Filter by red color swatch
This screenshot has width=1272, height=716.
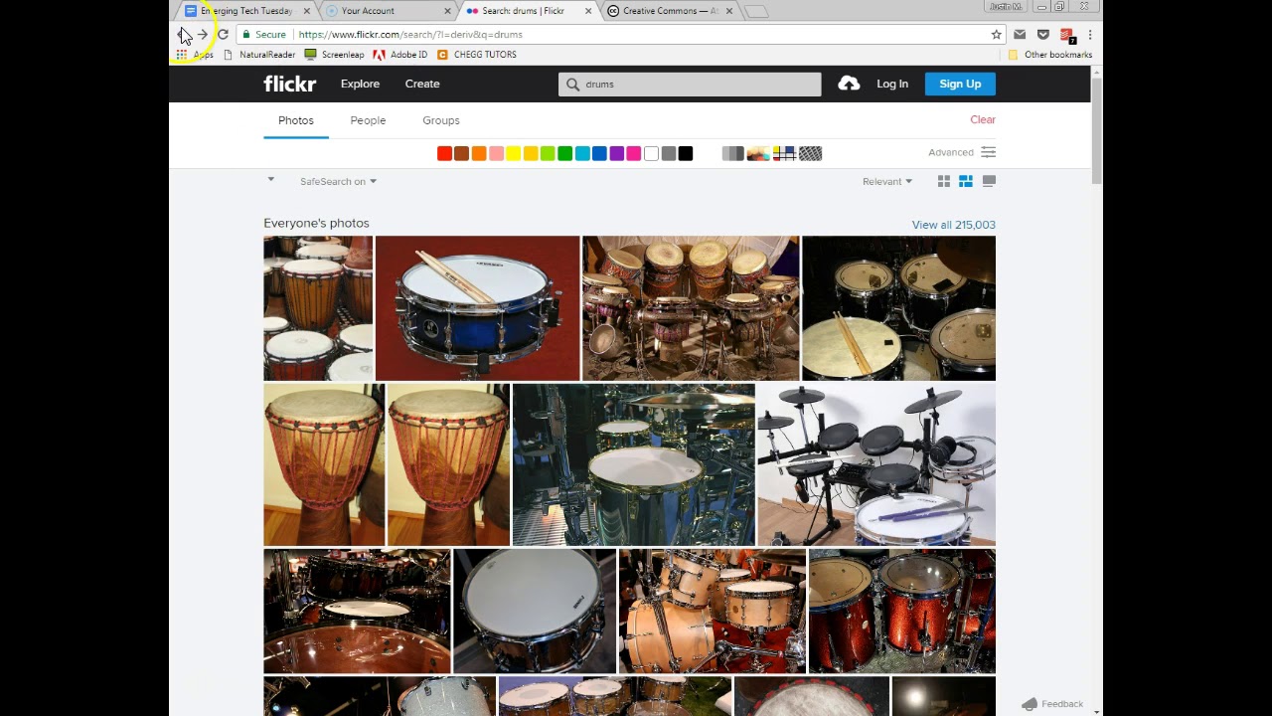click(444, 153)
